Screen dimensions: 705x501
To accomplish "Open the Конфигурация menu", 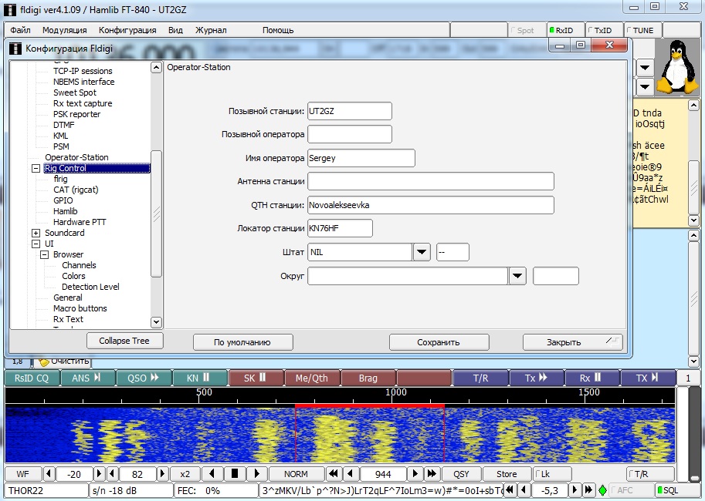I will tap(127, 30).
